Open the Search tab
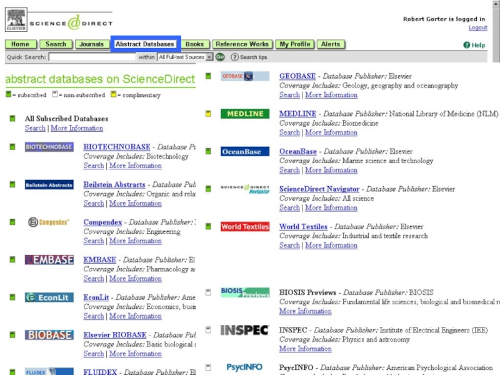The image size is (500, 375). tap(56, 44)
